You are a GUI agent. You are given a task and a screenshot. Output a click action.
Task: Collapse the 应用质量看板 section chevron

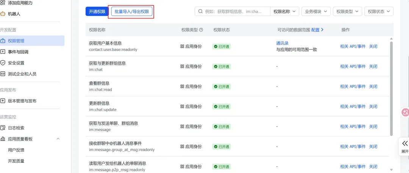[x=58, y=139]
